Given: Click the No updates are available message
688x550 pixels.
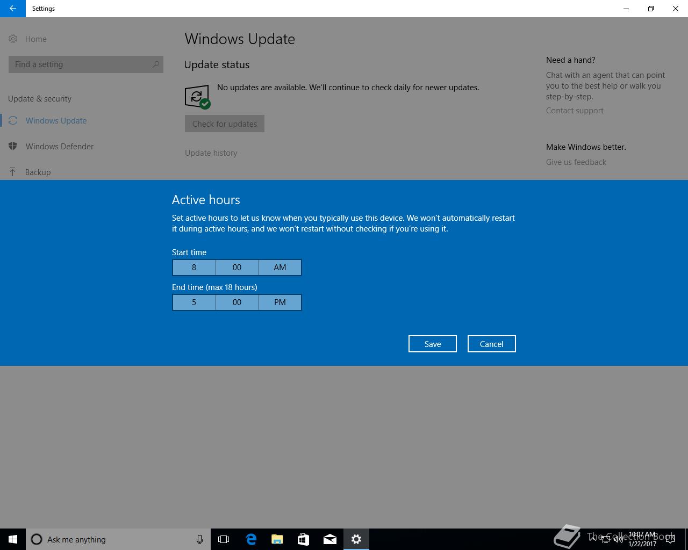Looking at the screenshot, I should 348,88.
